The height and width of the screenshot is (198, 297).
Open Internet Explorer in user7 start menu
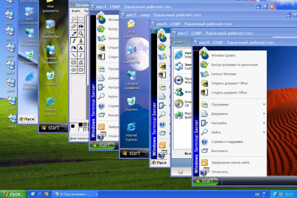[x=179, y=55]
